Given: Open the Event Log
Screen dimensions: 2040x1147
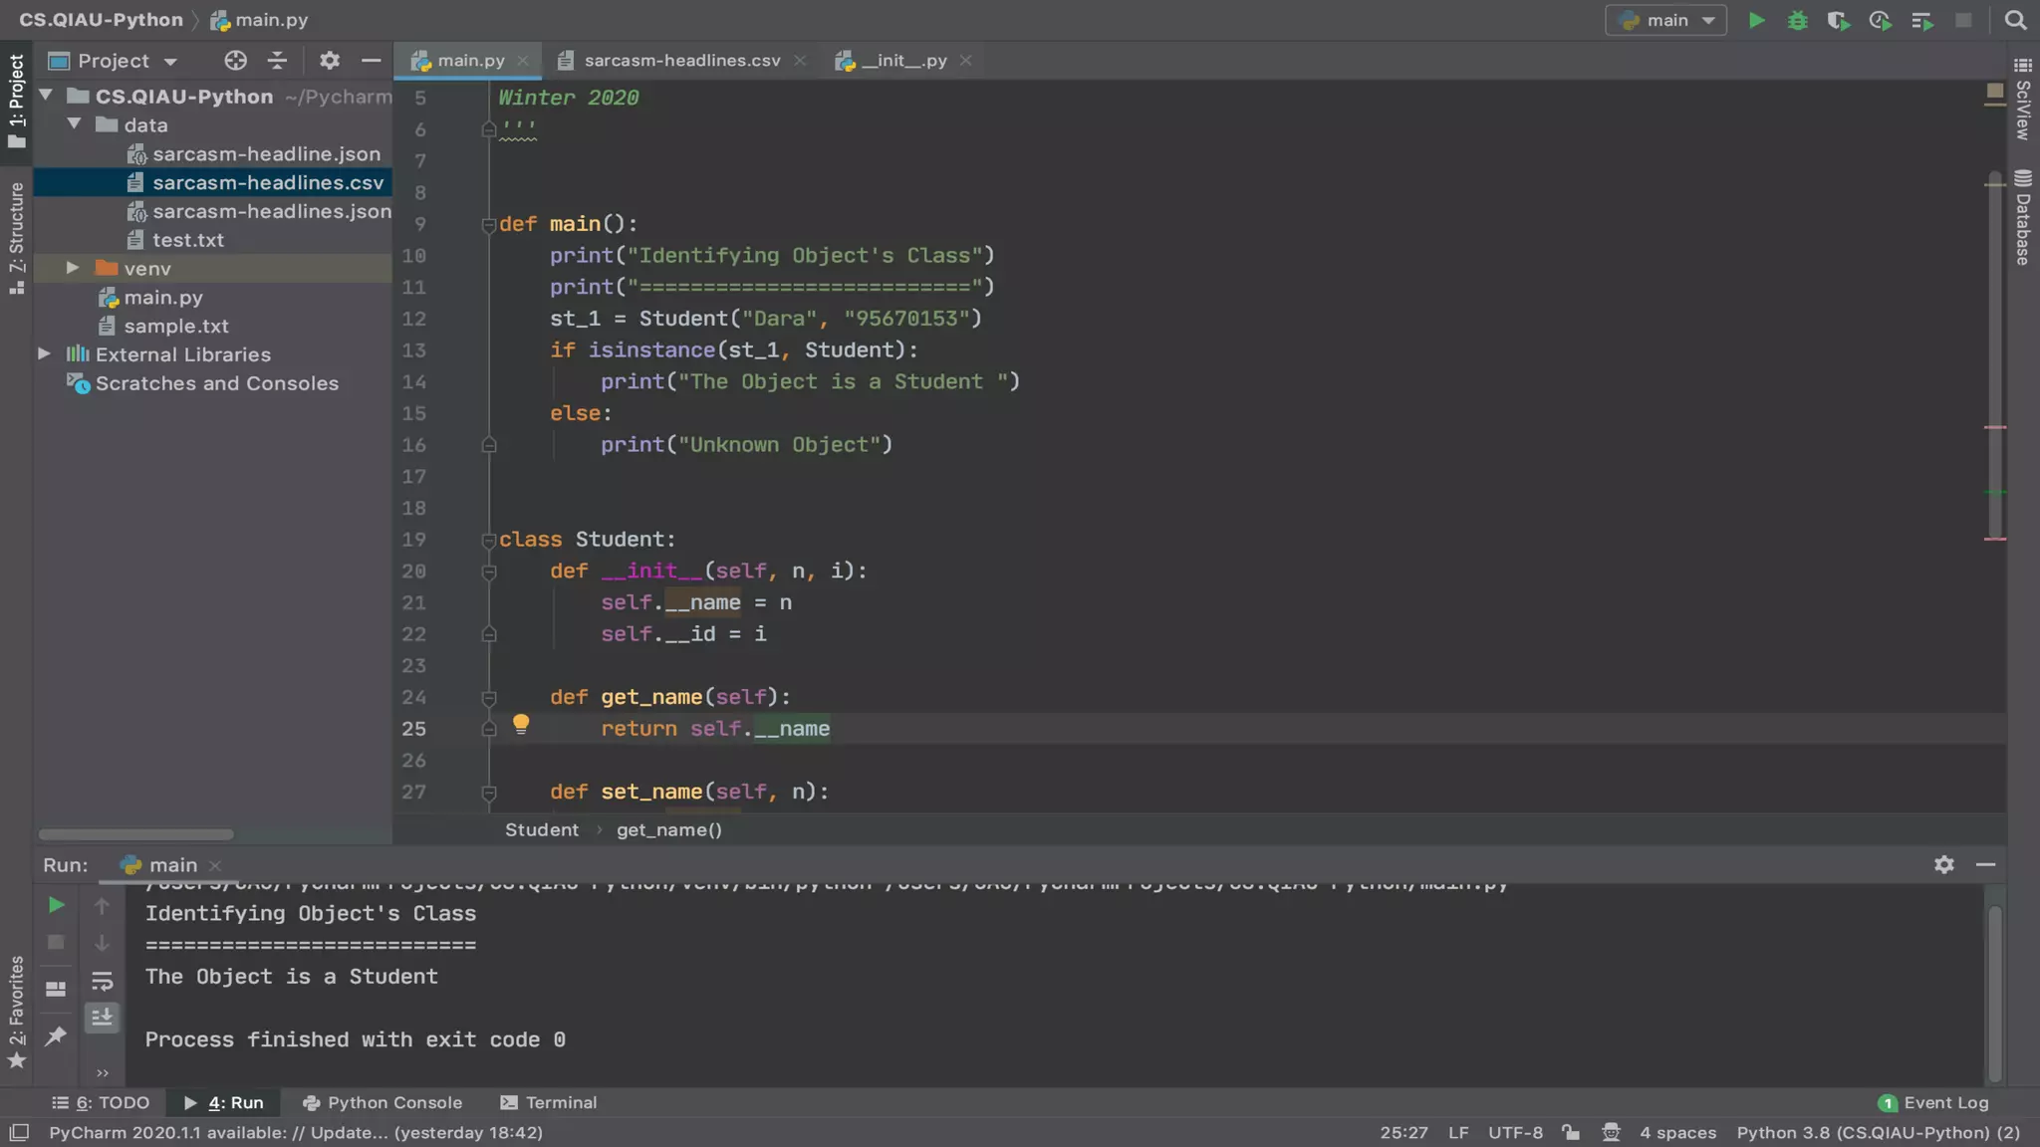Looking at the screenshot, I should pyautogui.click(x=1933, y=1102).
